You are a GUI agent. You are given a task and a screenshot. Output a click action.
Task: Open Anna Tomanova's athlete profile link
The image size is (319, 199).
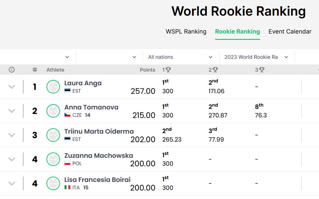point(91,107)
